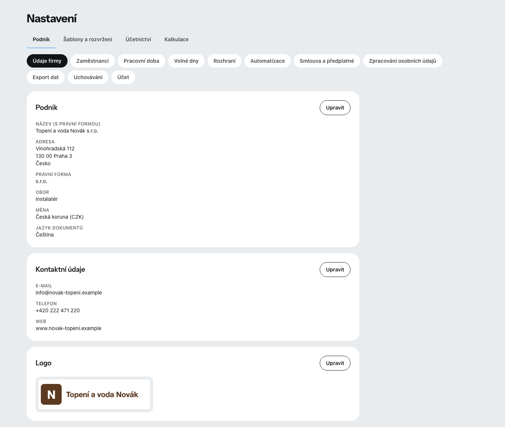Open the Rozhraní section
The width and height of the screenshot is (505, 427).
[x=224, y=61]
